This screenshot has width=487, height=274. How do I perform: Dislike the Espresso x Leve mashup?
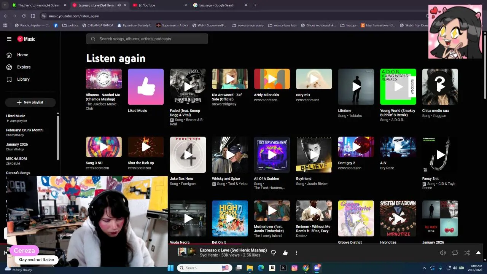pyautogui.click(x=273, y=253)
